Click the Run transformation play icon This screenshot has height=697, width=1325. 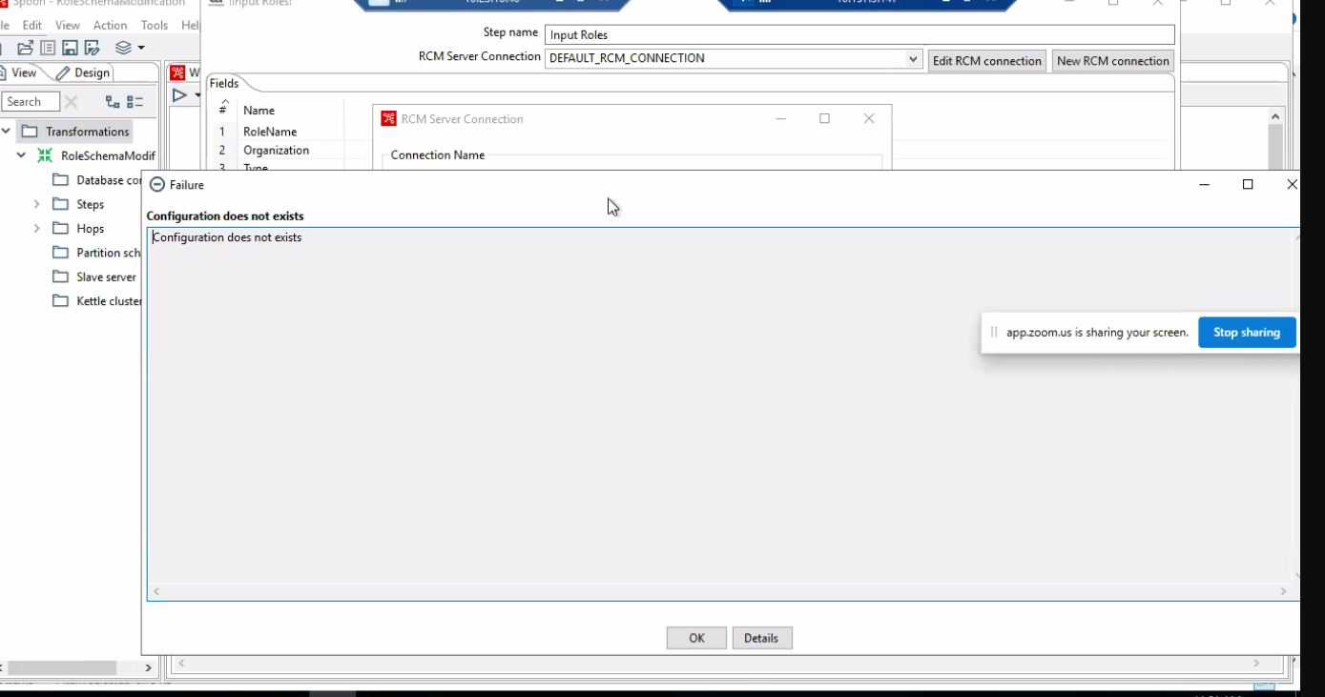point(179,95)
